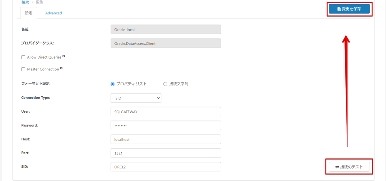Select the 設定 tab

coord(29,13)
